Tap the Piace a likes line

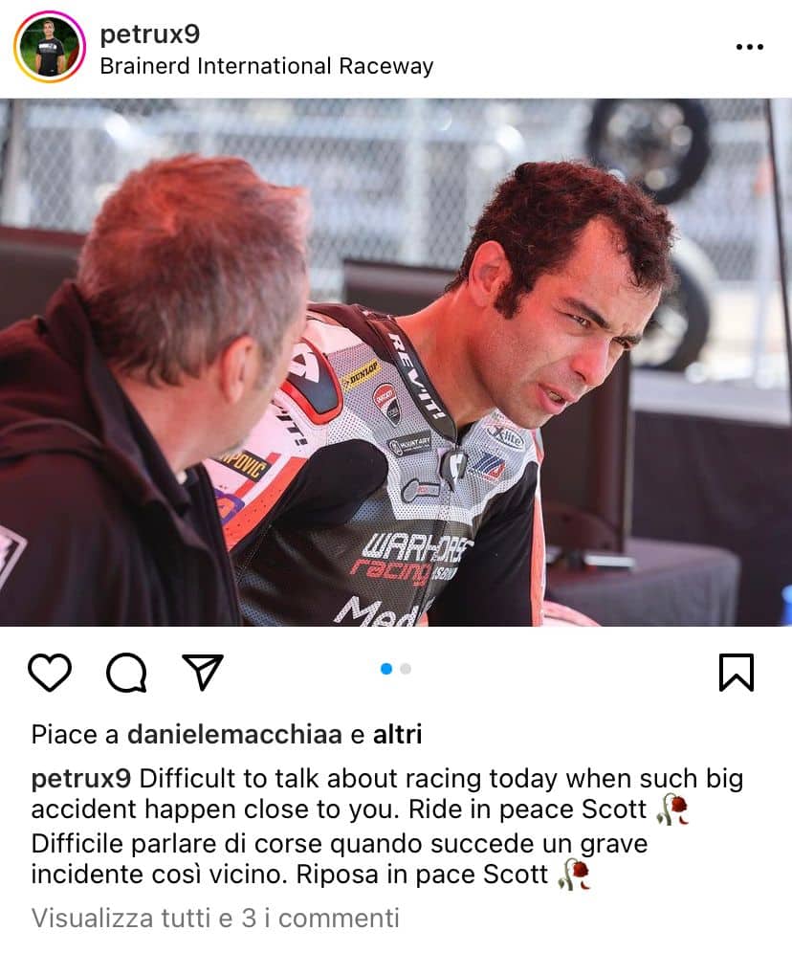[227, 734]
